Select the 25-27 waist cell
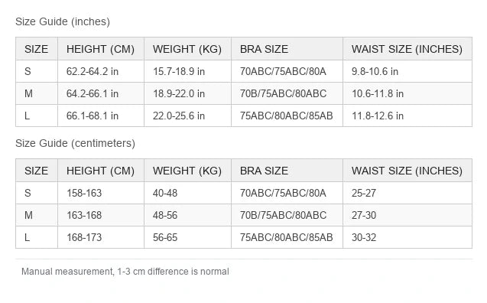 point(407,193)
